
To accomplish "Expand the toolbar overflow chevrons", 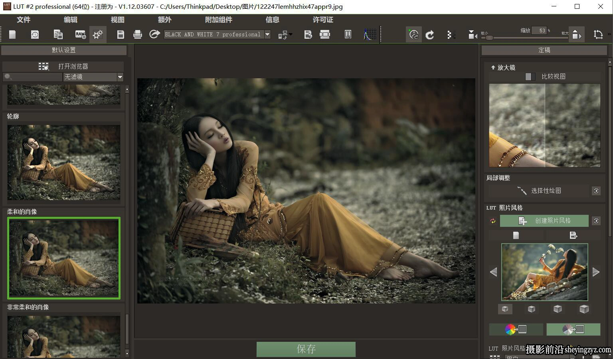I will (x=609, y=34).
